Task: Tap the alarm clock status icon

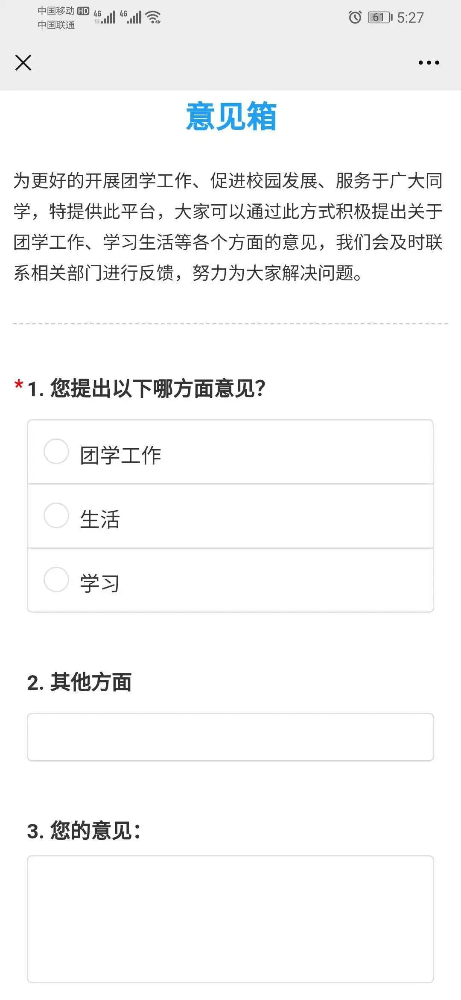Action: click(355, 17)
